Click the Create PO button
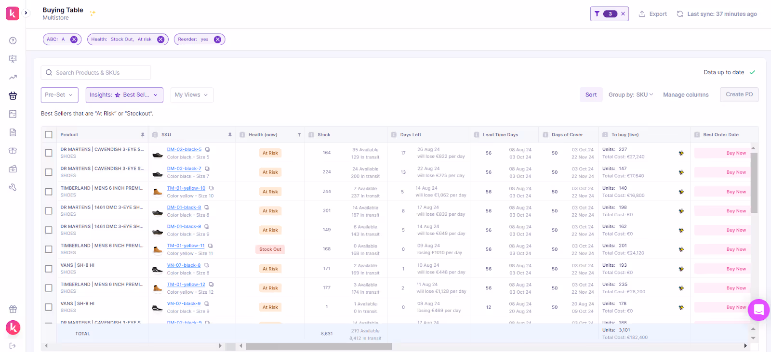Viewport: 771px width, 352px height. [x=739, y=94]
